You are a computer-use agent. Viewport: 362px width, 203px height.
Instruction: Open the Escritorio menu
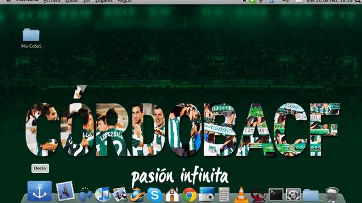pyautogui.click(x=27, y=1)
